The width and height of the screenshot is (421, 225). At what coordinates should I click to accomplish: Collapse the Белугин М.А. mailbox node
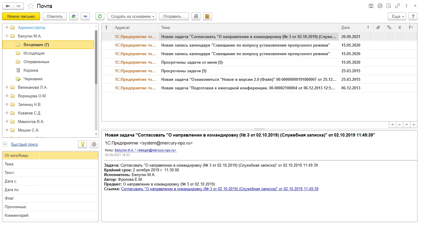7,36
